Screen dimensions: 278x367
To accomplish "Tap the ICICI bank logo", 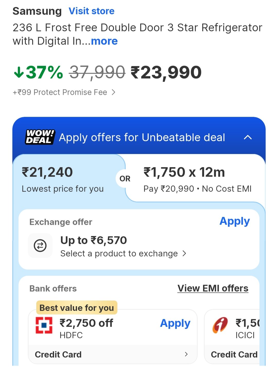I will point(220,325).
